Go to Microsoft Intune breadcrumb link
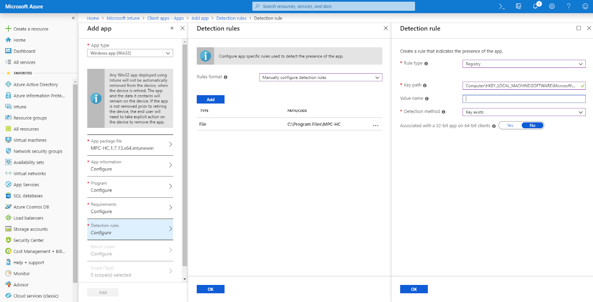This screenshot has height=302, width=593. pyautogui.click(x=123, y=18)
